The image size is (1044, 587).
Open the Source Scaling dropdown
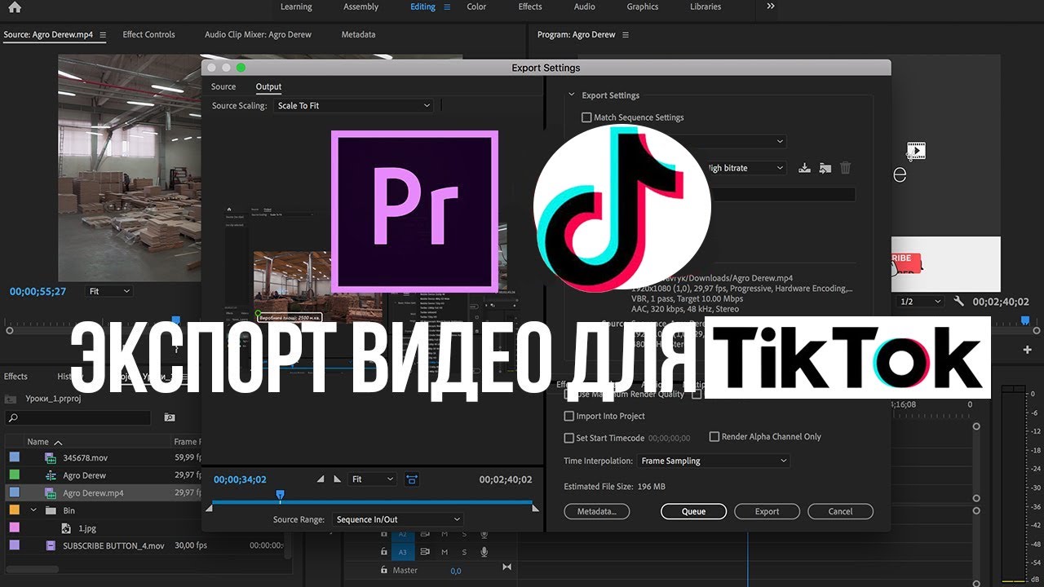[353, 106]
